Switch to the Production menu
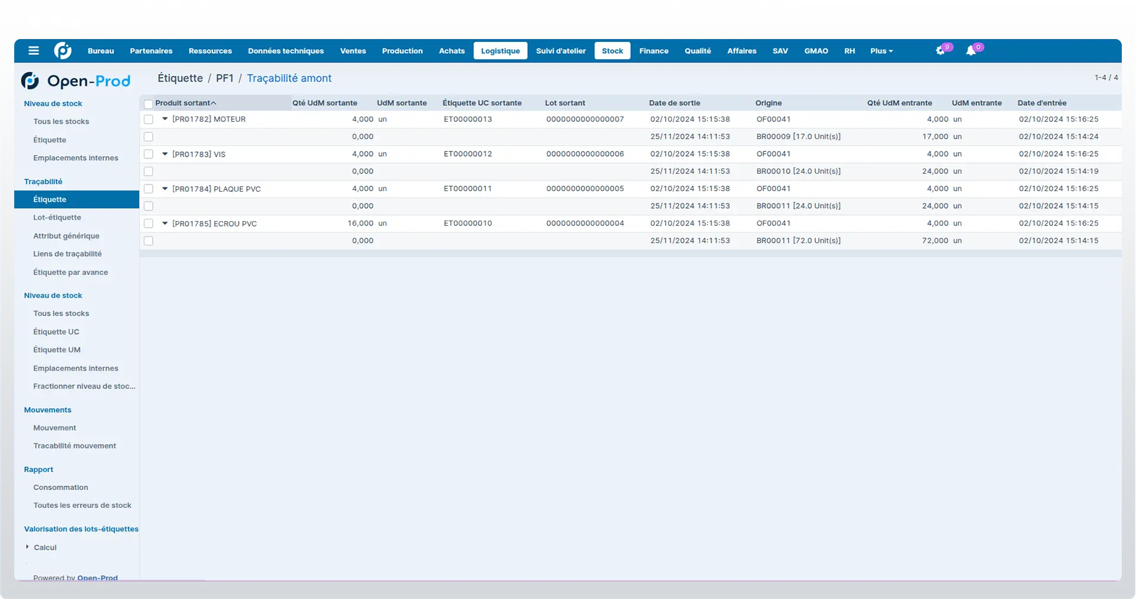The width and height of the screenshot is (1136, 599). point(402,51)
